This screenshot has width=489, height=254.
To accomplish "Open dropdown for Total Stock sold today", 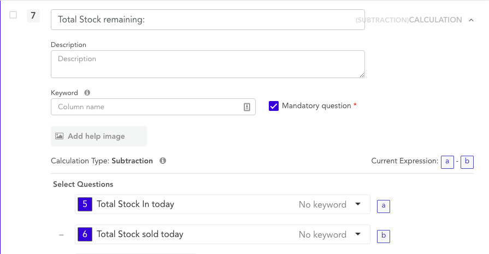I will click(358, 234).
